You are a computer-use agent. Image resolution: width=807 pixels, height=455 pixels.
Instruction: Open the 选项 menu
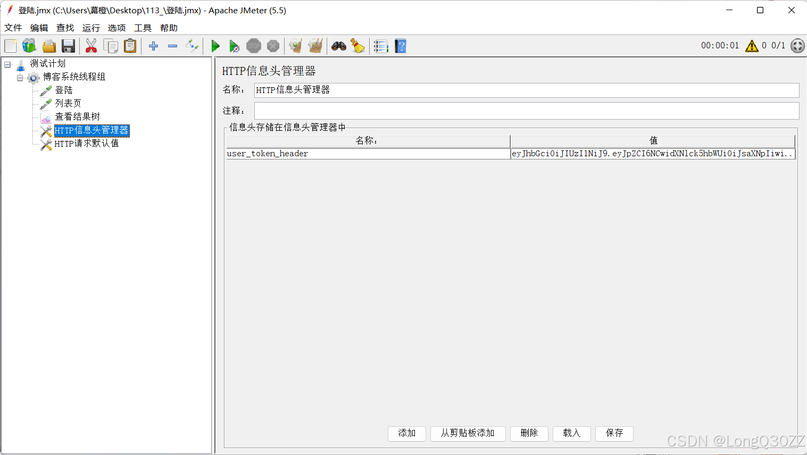point(117,28)
